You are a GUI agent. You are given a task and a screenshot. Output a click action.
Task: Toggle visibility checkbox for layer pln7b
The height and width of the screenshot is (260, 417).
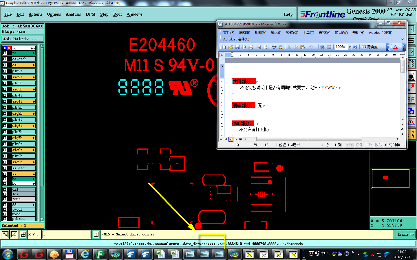(5, 132)
